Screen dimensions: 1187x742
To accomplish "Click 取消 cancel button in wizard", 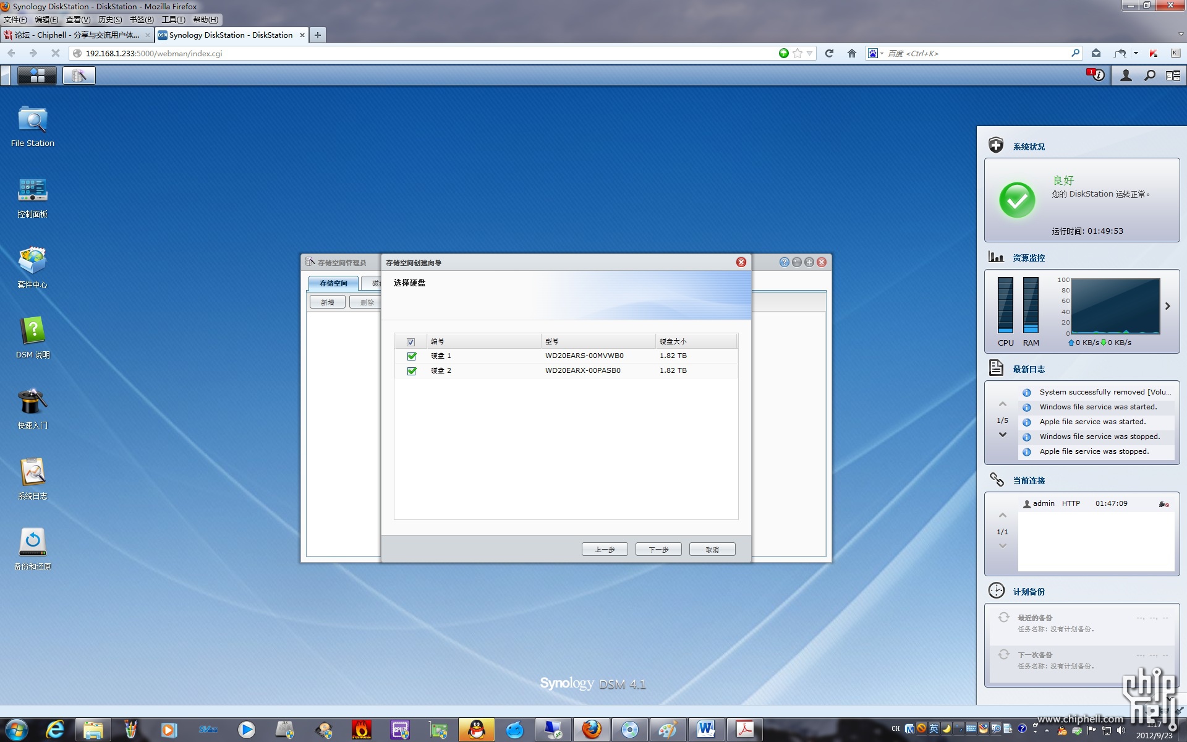I will click(x=712, y=549).
